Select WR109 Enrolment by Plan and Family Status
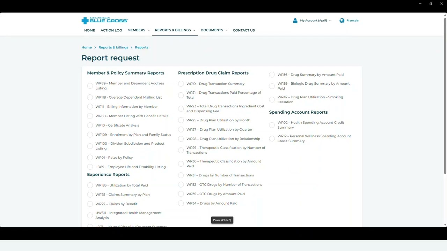 point(90,135)
